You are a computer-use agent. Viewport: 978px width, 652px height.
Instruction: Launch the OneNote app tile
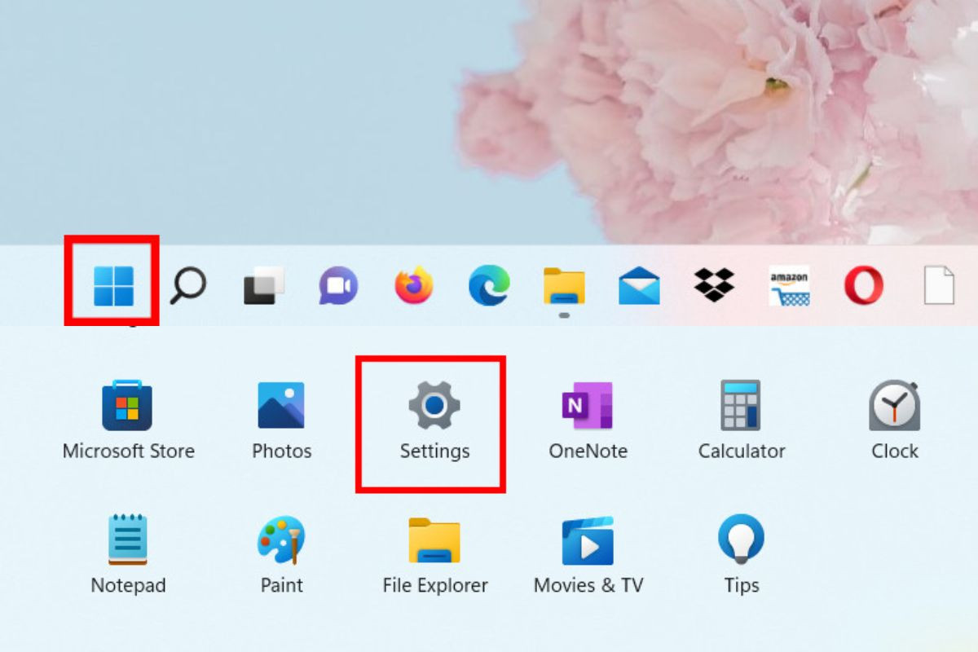point(588,421)
